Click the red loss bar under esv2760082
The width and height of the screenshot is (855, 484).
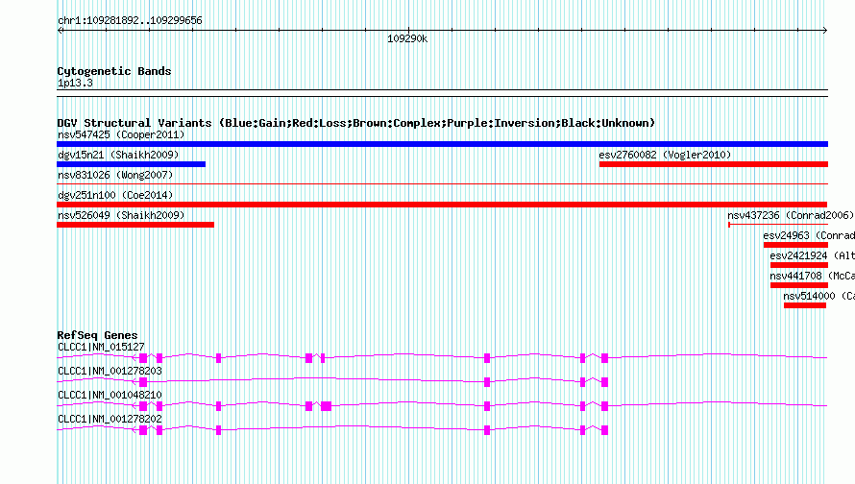713,164
